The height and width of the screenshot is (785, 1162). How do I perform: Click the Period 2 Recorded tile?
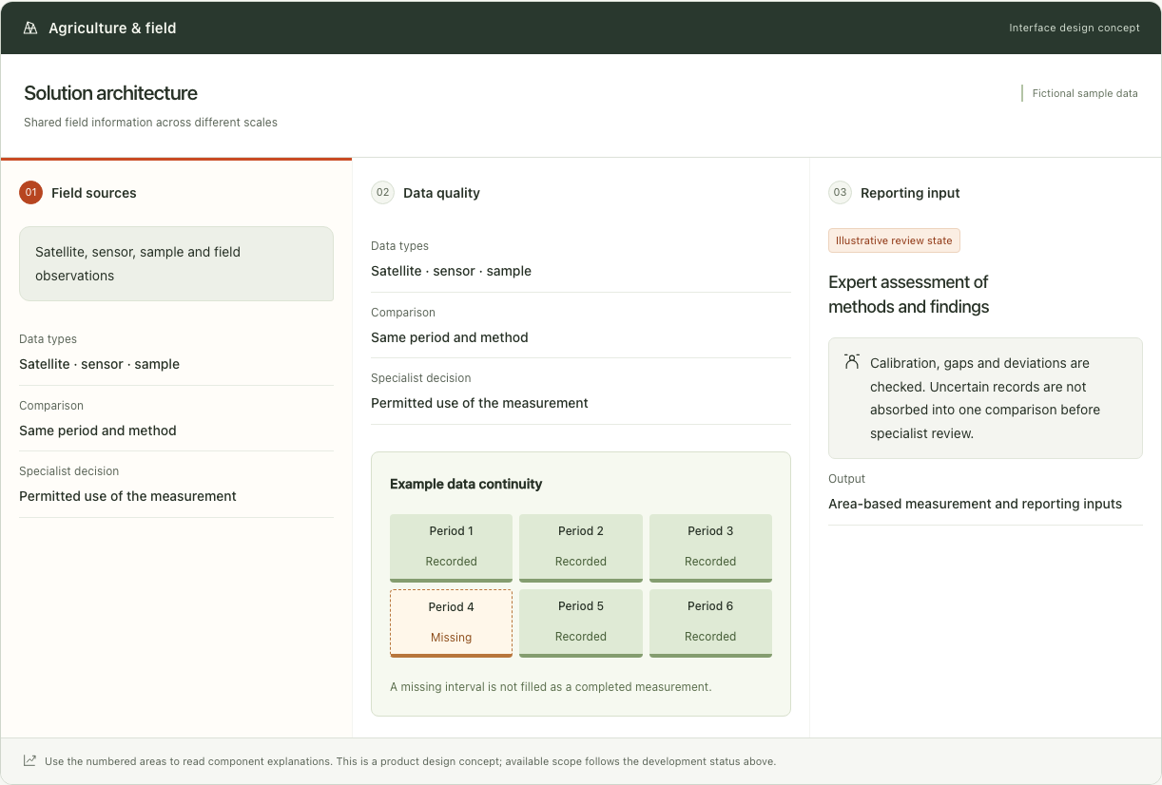581,548
